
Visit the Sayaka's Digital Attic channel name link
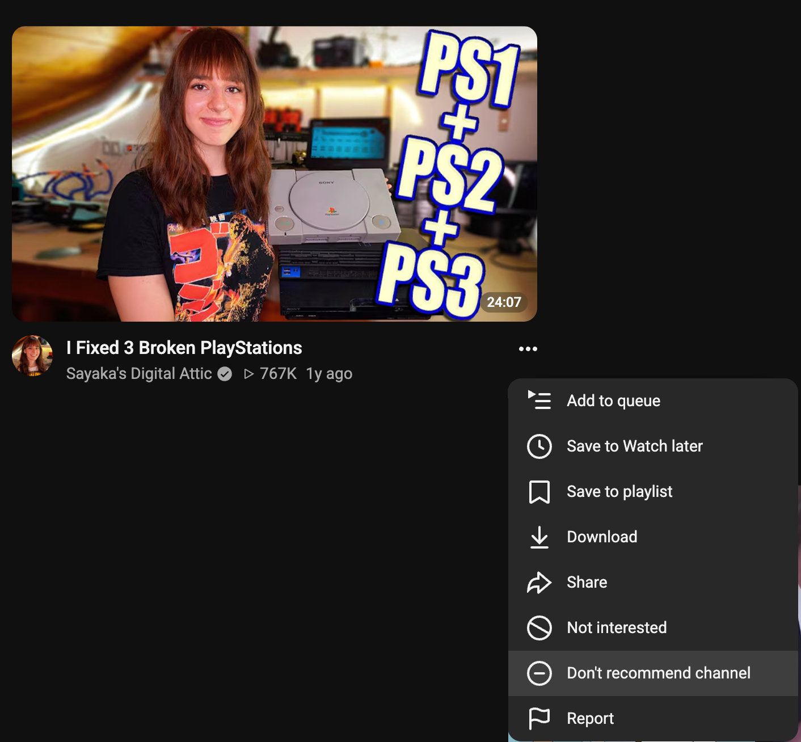point(139,374)
